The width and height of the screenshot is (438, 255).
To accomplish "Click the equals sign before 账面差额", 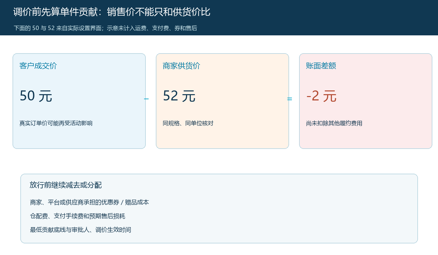I will [290, 99].
